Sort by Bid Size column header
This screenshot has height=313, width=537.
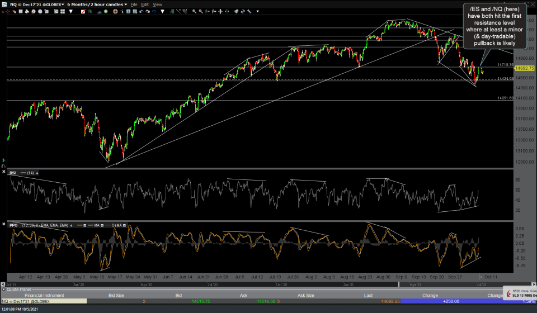click(116, 295)
